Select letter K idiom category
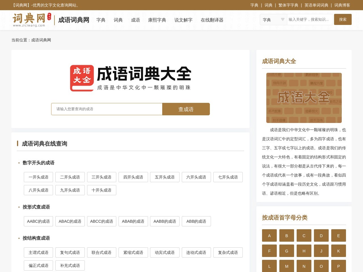 [x=339, y=251]
